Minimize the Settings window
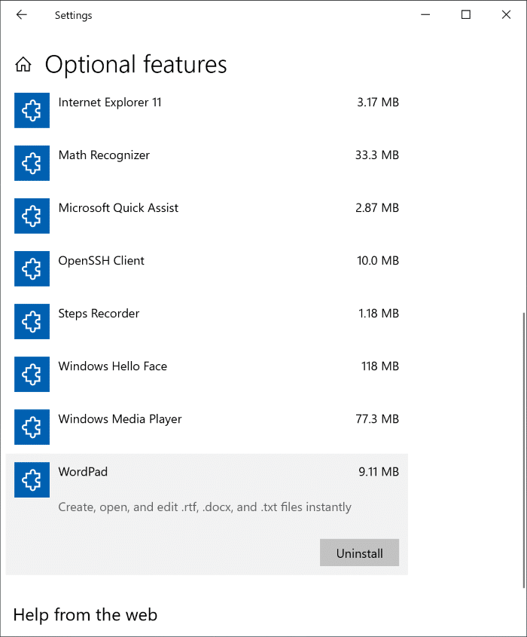Screen dimensions: 527x637 click(x=425, y=15)
